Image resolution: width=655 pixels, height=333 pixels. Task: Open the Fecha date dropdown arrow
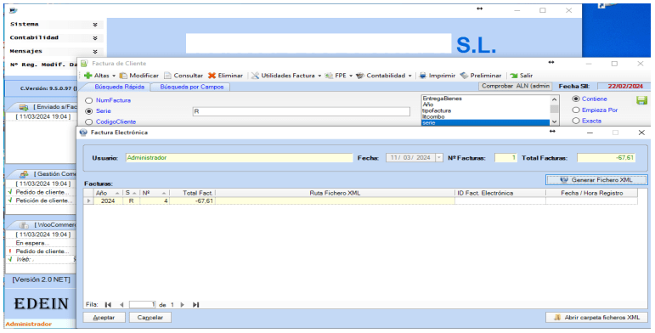point(438,158)
